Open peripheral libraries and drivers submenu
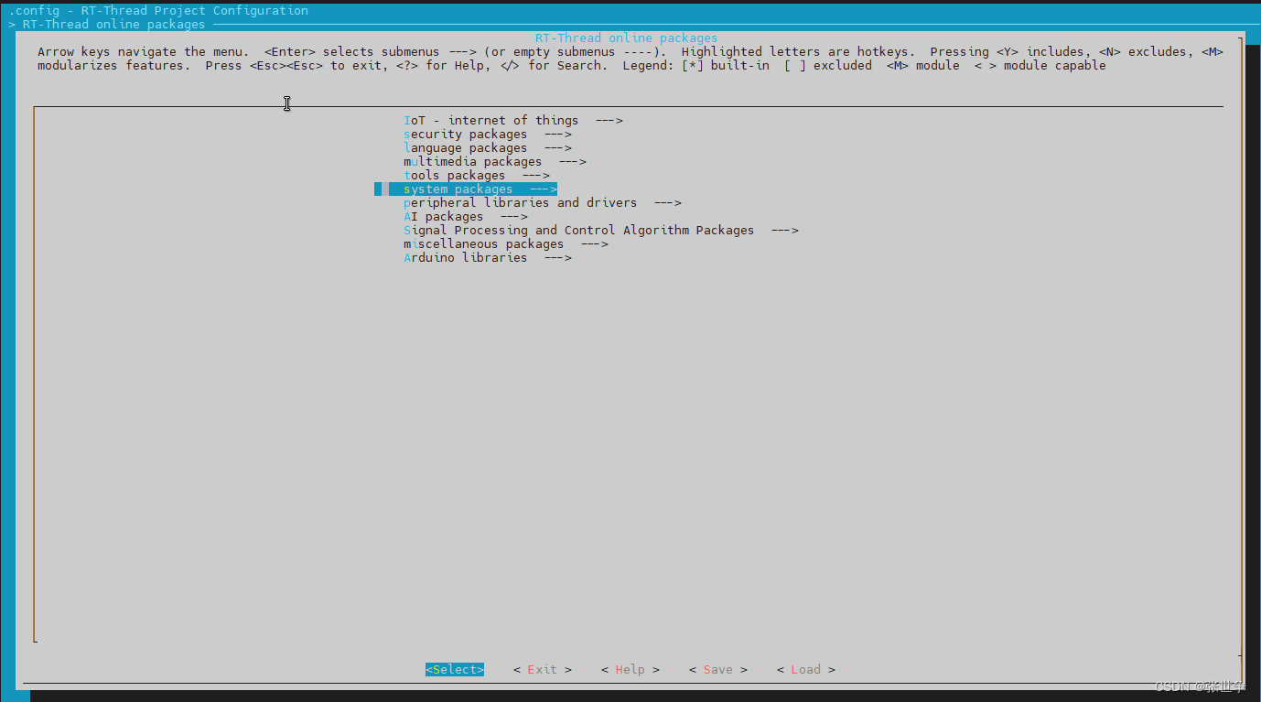Image resolution: width=1261 pixels, height=702 pixels. point(543,202)
